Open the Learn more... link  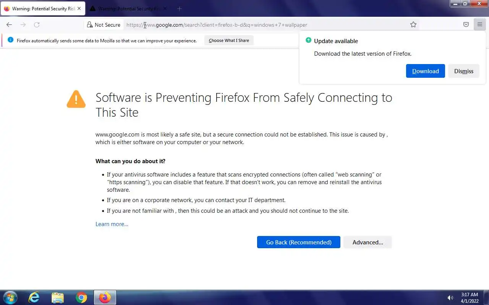click(112, 224)
